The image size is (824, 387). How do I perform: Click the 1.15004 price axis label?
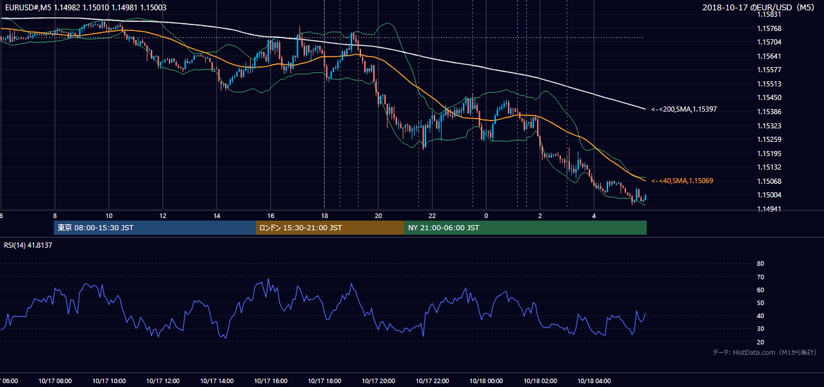click(x=769, y=195)
